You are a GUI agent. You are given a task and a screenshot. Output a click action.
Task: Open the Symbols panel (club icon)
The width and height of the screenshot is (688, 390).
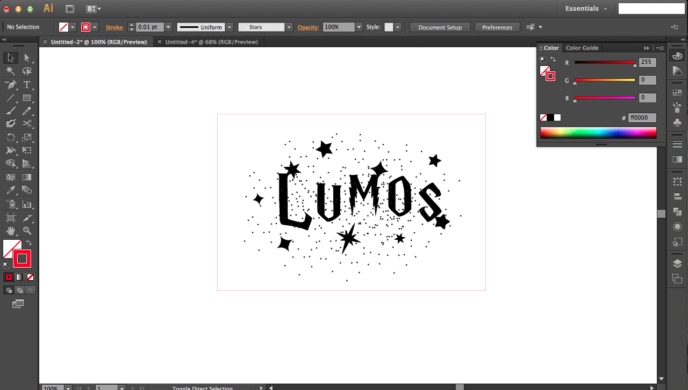[x=677, y=122]
